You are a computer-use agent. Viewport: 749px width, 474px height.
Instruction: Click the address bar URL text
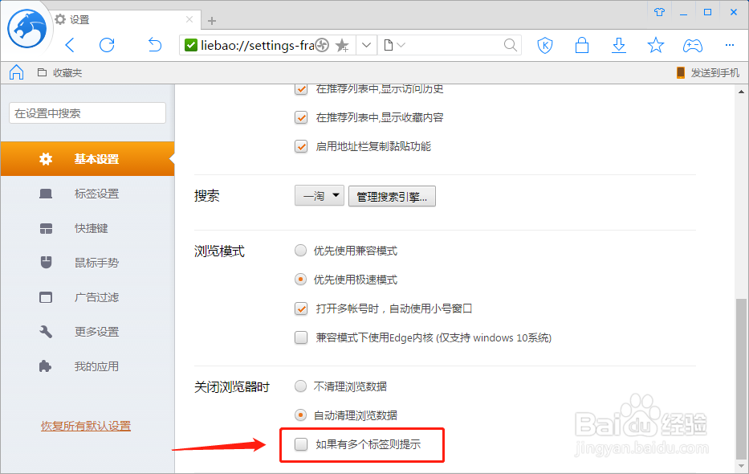(x=258, y=46)
